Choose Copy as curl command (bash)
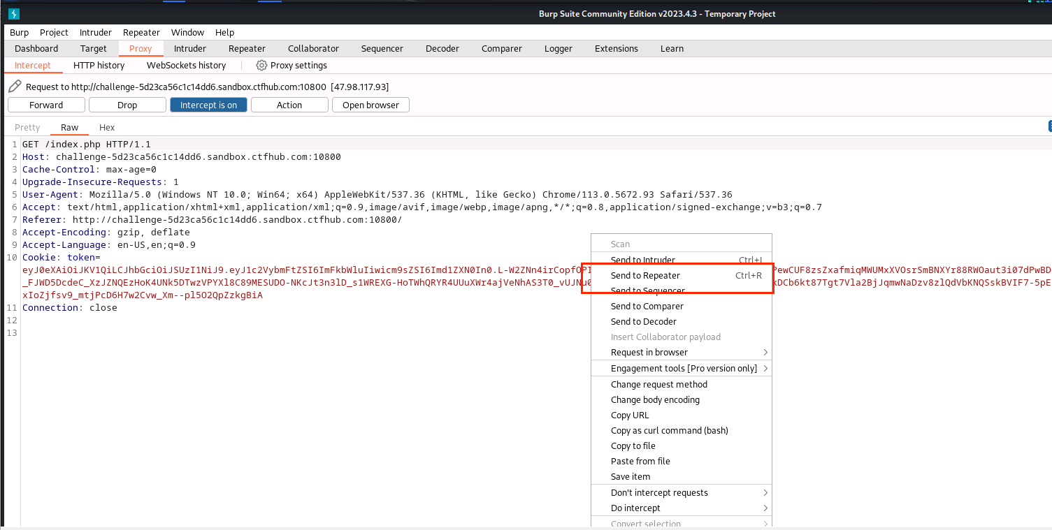1052x530 pixels. (682, 430)
